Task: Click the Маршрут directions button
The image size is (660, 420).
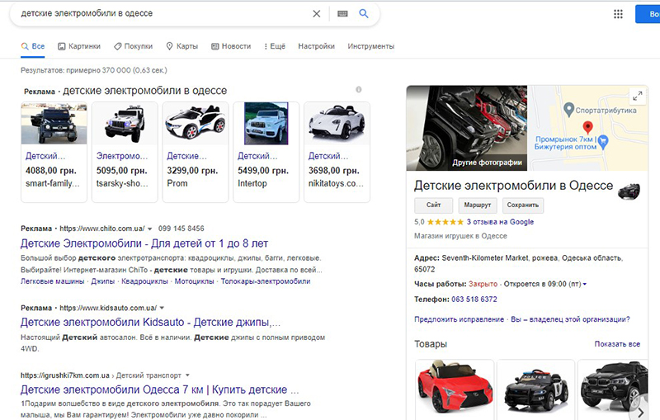Action: click(x=478, y=205)
